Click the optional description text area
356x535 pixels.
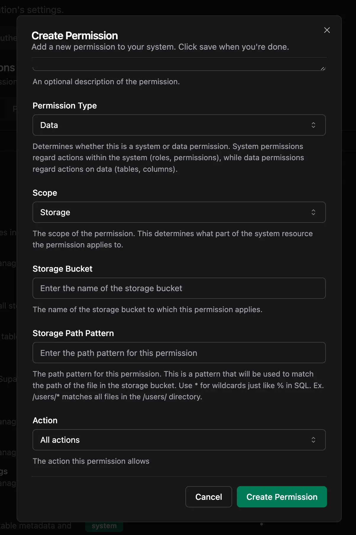tap(179, 64)
